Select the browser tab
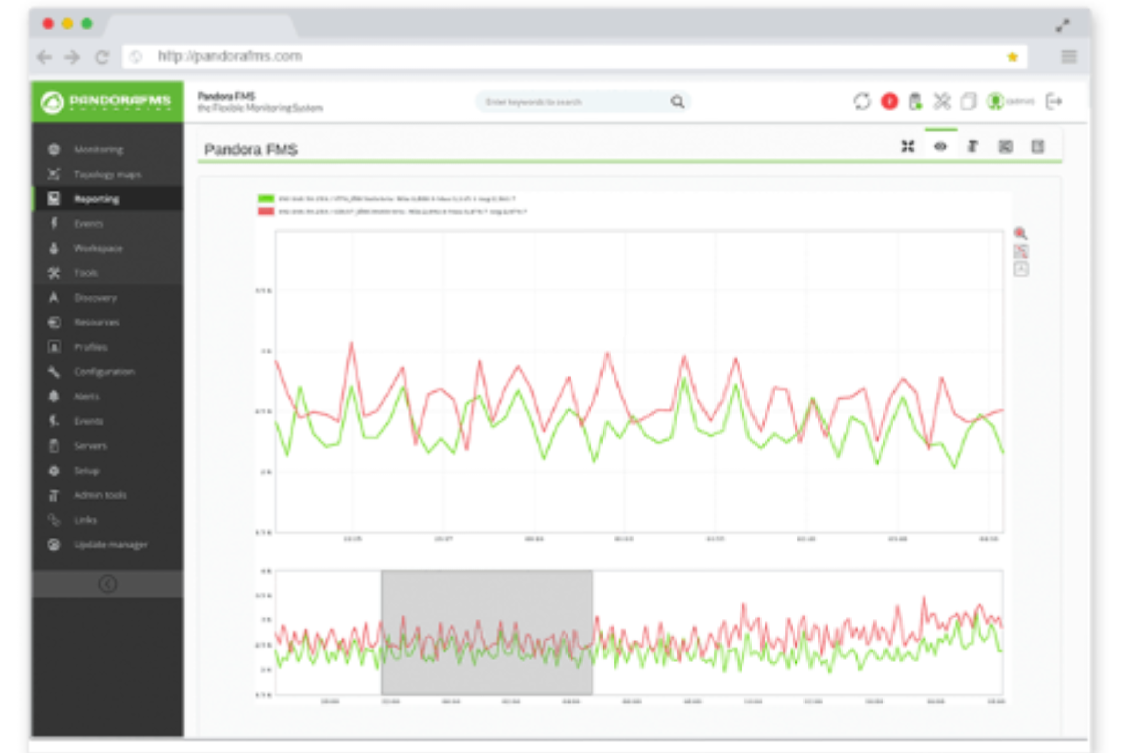Screen dimensions: 1129x753 point(200,26)
